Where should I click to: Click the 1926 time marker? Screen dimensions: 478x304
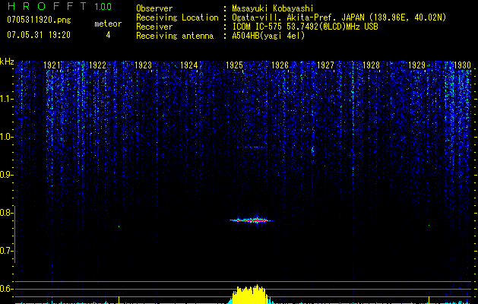point(280,65)
